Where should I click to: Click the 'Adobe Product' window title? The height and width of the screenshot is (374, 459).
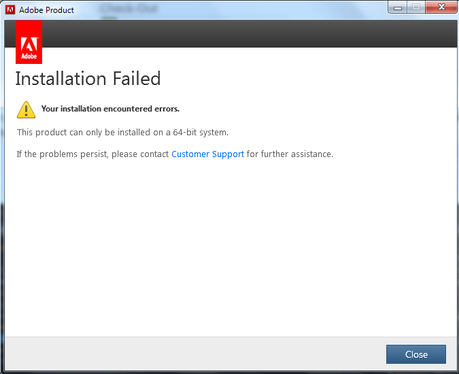pyautogui.click(x=46, y=10)
